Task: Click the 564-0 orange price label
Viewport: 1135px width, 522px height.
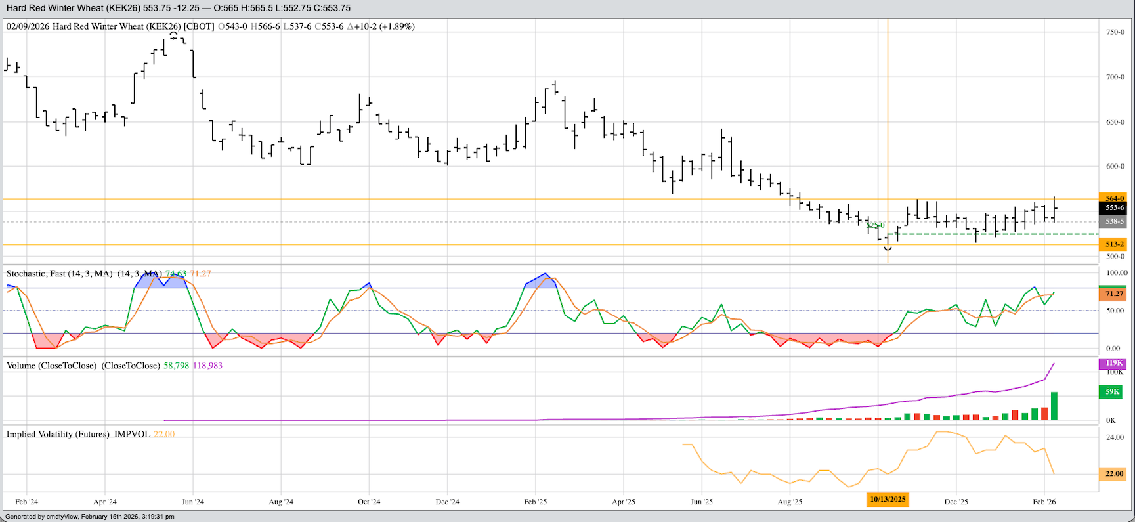Action: (x=1114, y=198)
